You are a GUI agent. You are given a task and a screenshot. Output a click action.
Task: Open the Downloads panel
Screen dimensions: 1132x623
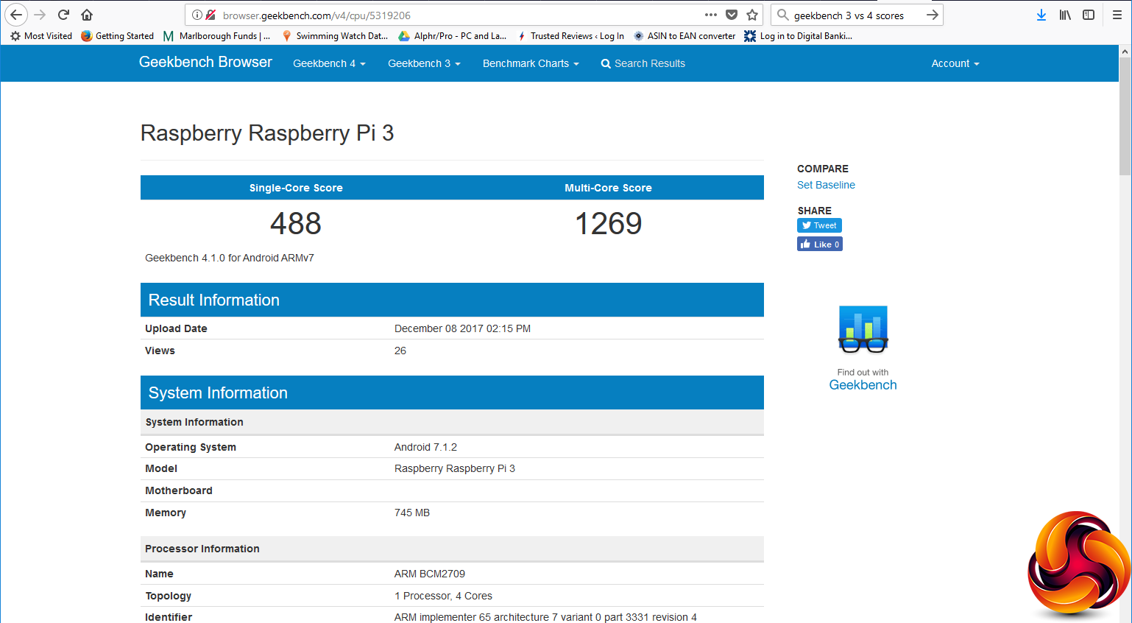1041,15
